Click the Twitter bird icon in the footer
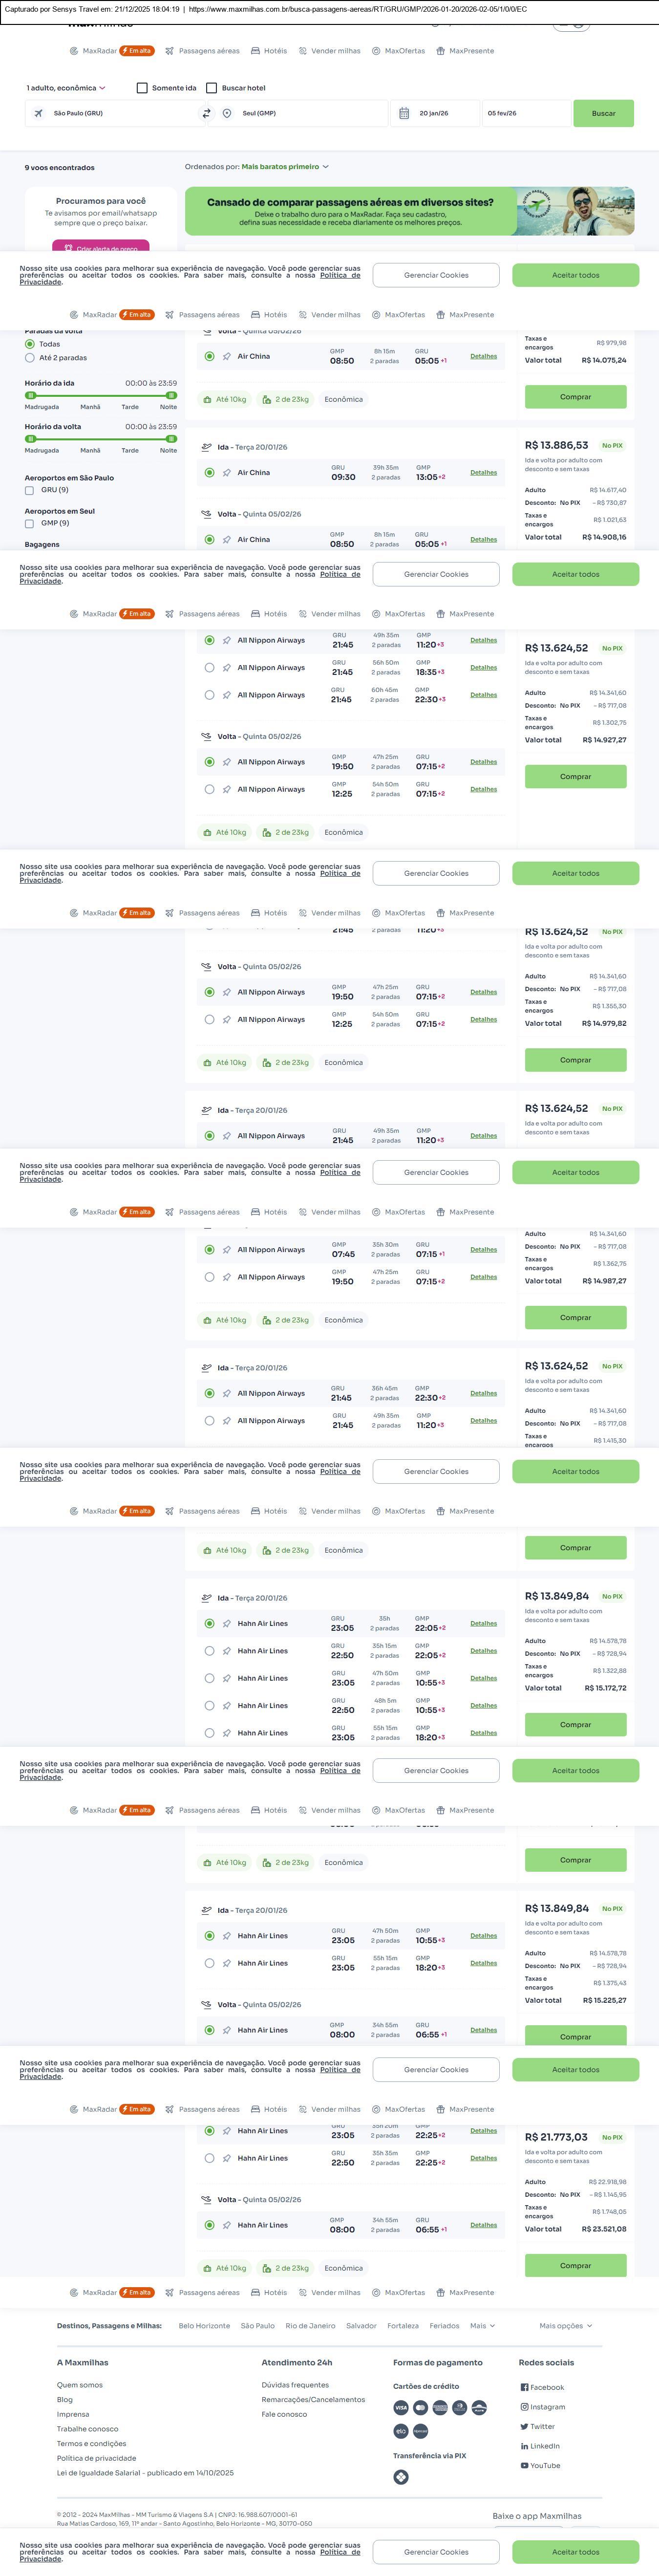This screenshot has height=2576, width=659. (x=524, y=2426)
